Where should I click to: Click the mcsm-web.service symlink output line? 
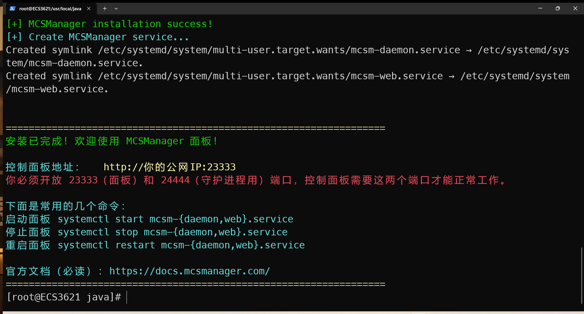(288, 83)
